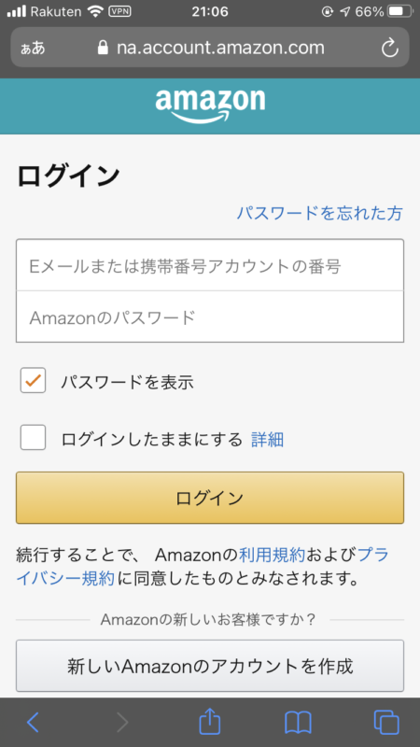
Task: Enable the ログインしたままにする checkbox
Action: (33, 437)
